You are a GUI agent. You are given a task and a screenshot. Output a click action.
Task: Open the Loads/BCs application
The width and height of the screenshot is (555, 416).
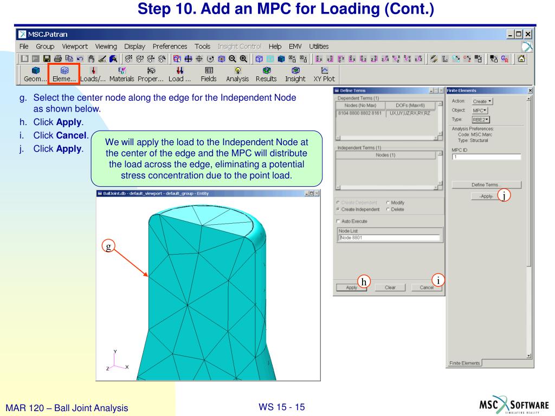coord(93,74)
